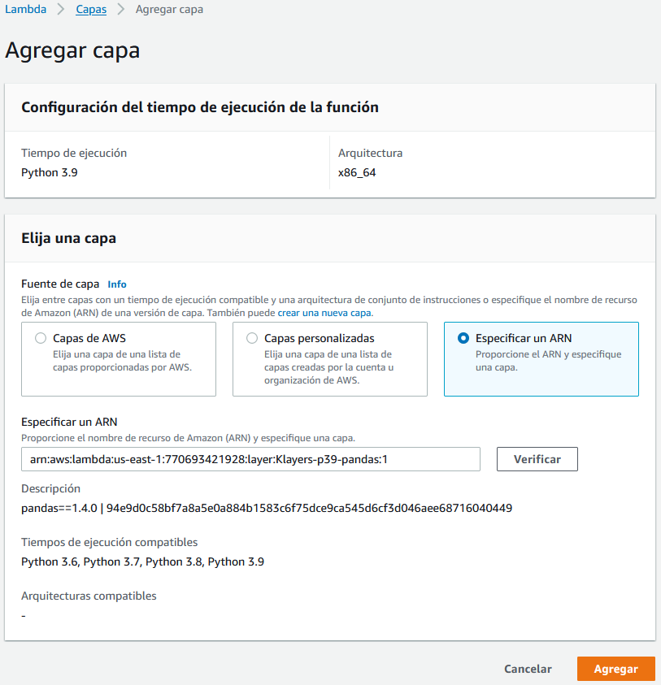Click the Especificar un ARN highlighted card
Viewport: 661px width, 685px height.
541,358
